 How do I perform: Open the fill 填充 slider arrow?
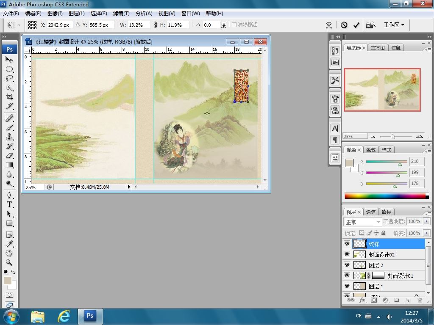click(426, 233)
